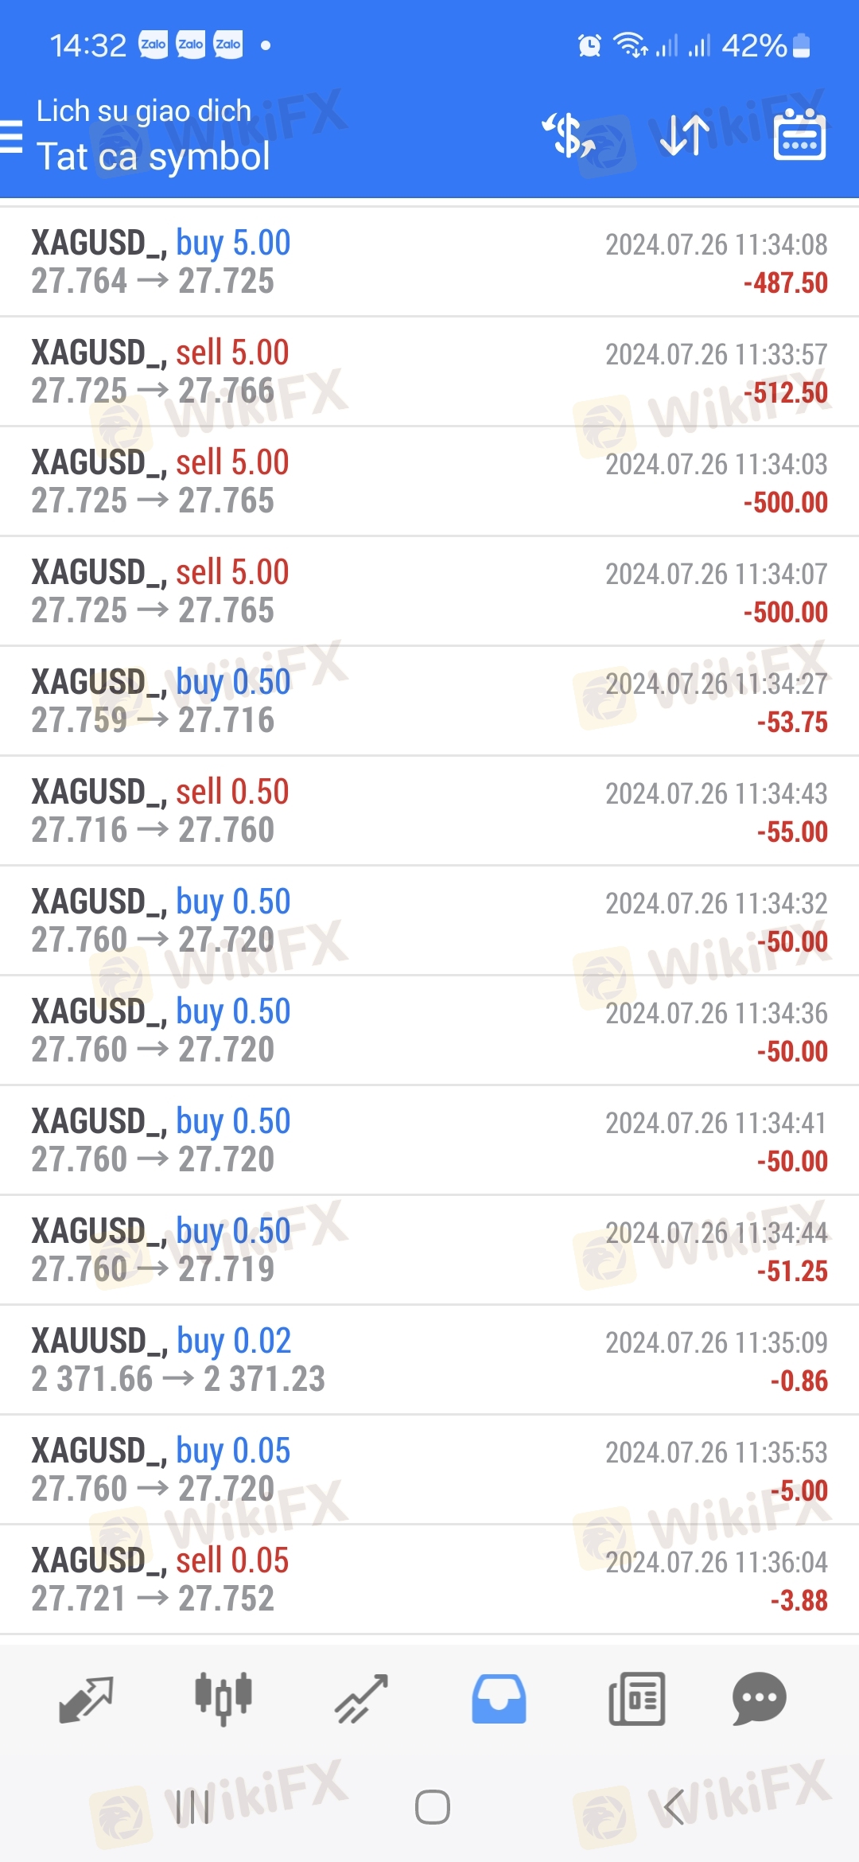Tap 'Tat ca symbol' filter title
Image resolution: width=859 pixels, height=1862 pixels.
[154, 157]
